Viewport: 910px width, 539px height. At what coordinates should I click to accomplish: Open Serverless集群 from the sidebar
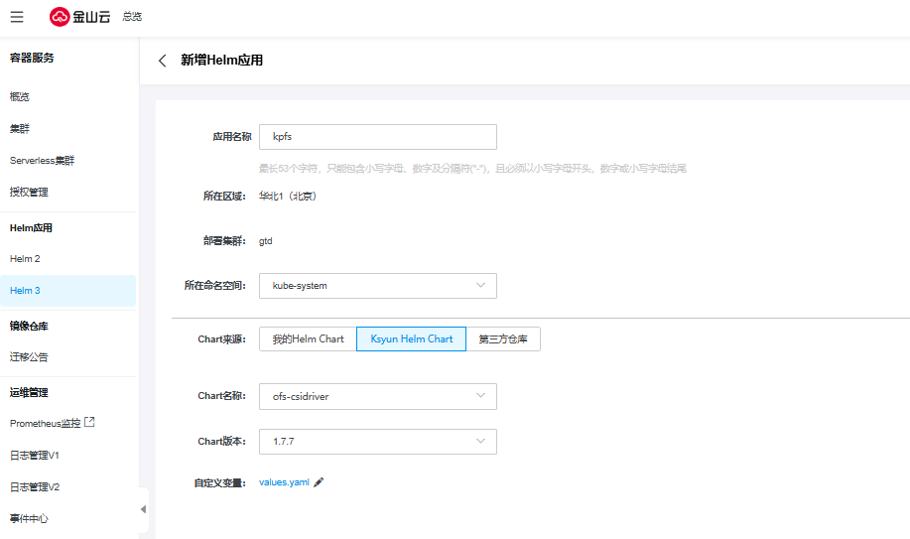(x=42, y=161)
